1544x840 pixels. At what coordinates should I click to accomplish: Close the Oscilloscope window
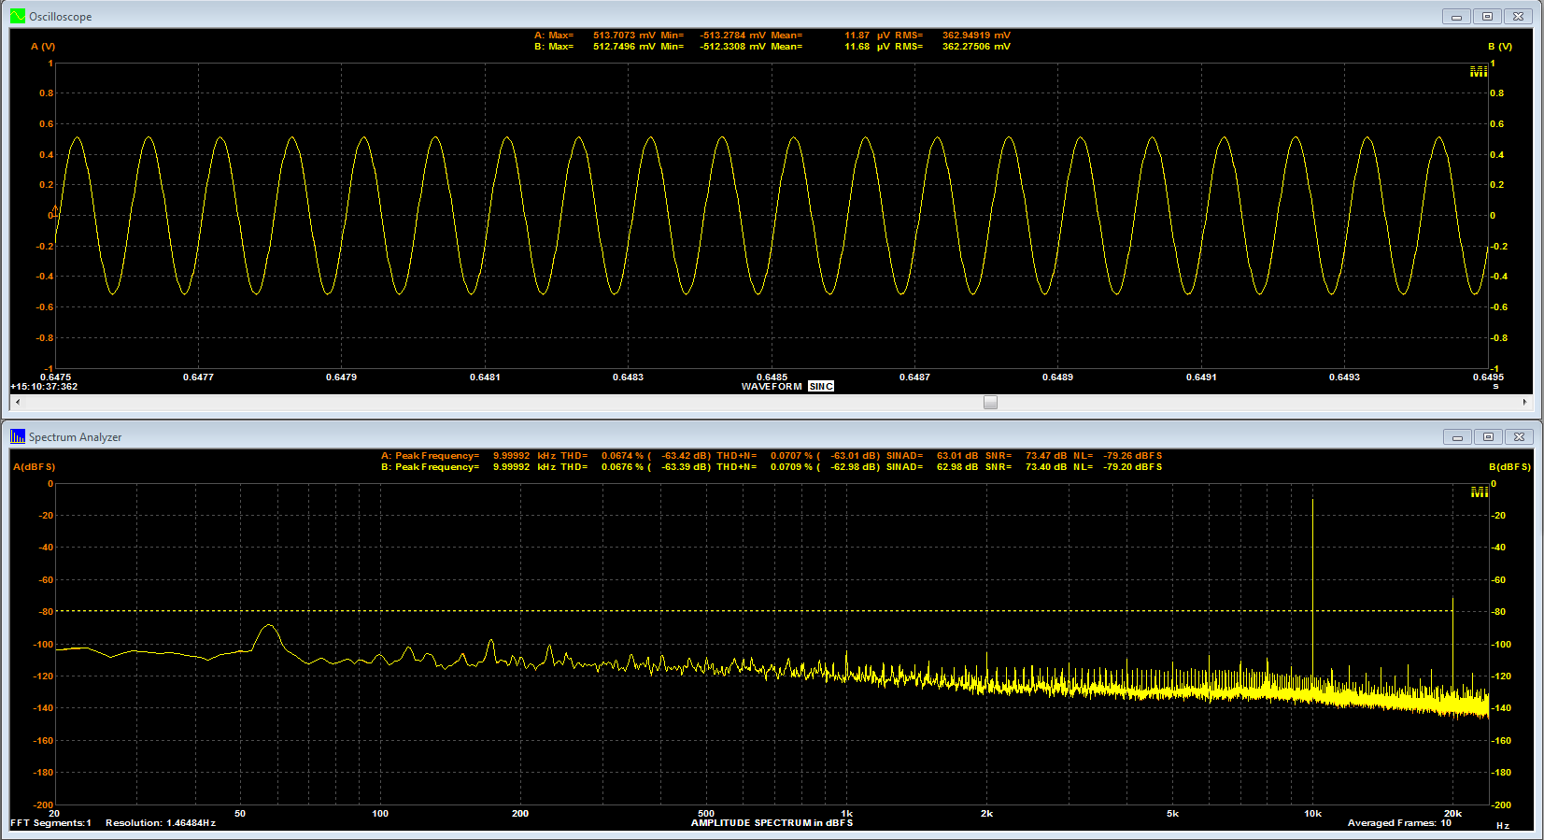tap(1519, 16)
